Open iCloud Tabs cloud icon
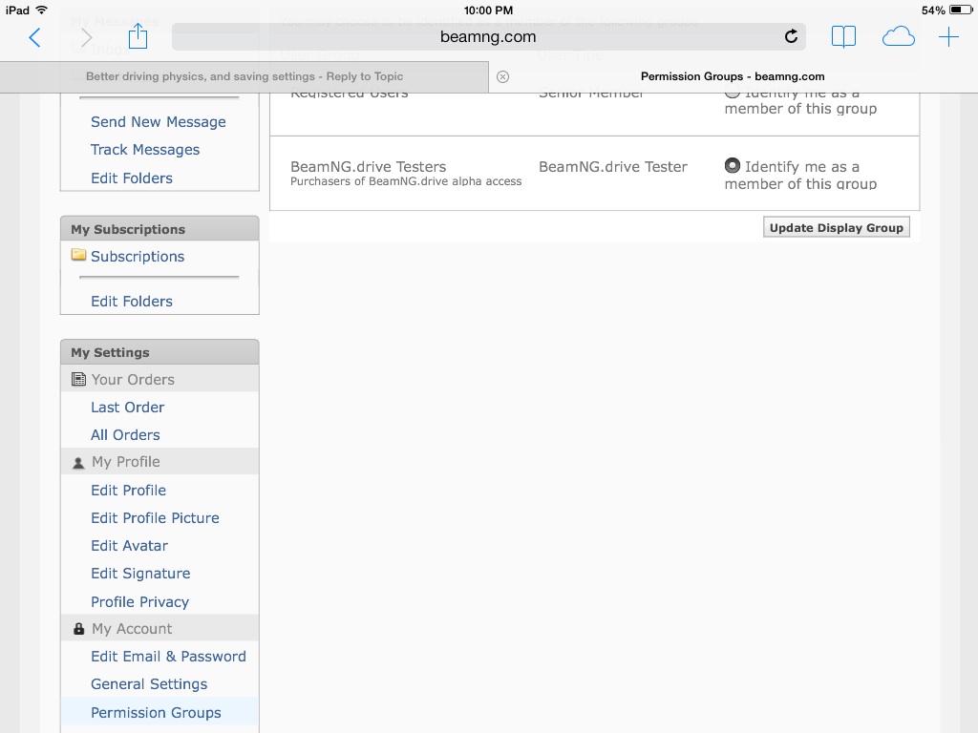 pyautogui.click(x=898, y=37)
